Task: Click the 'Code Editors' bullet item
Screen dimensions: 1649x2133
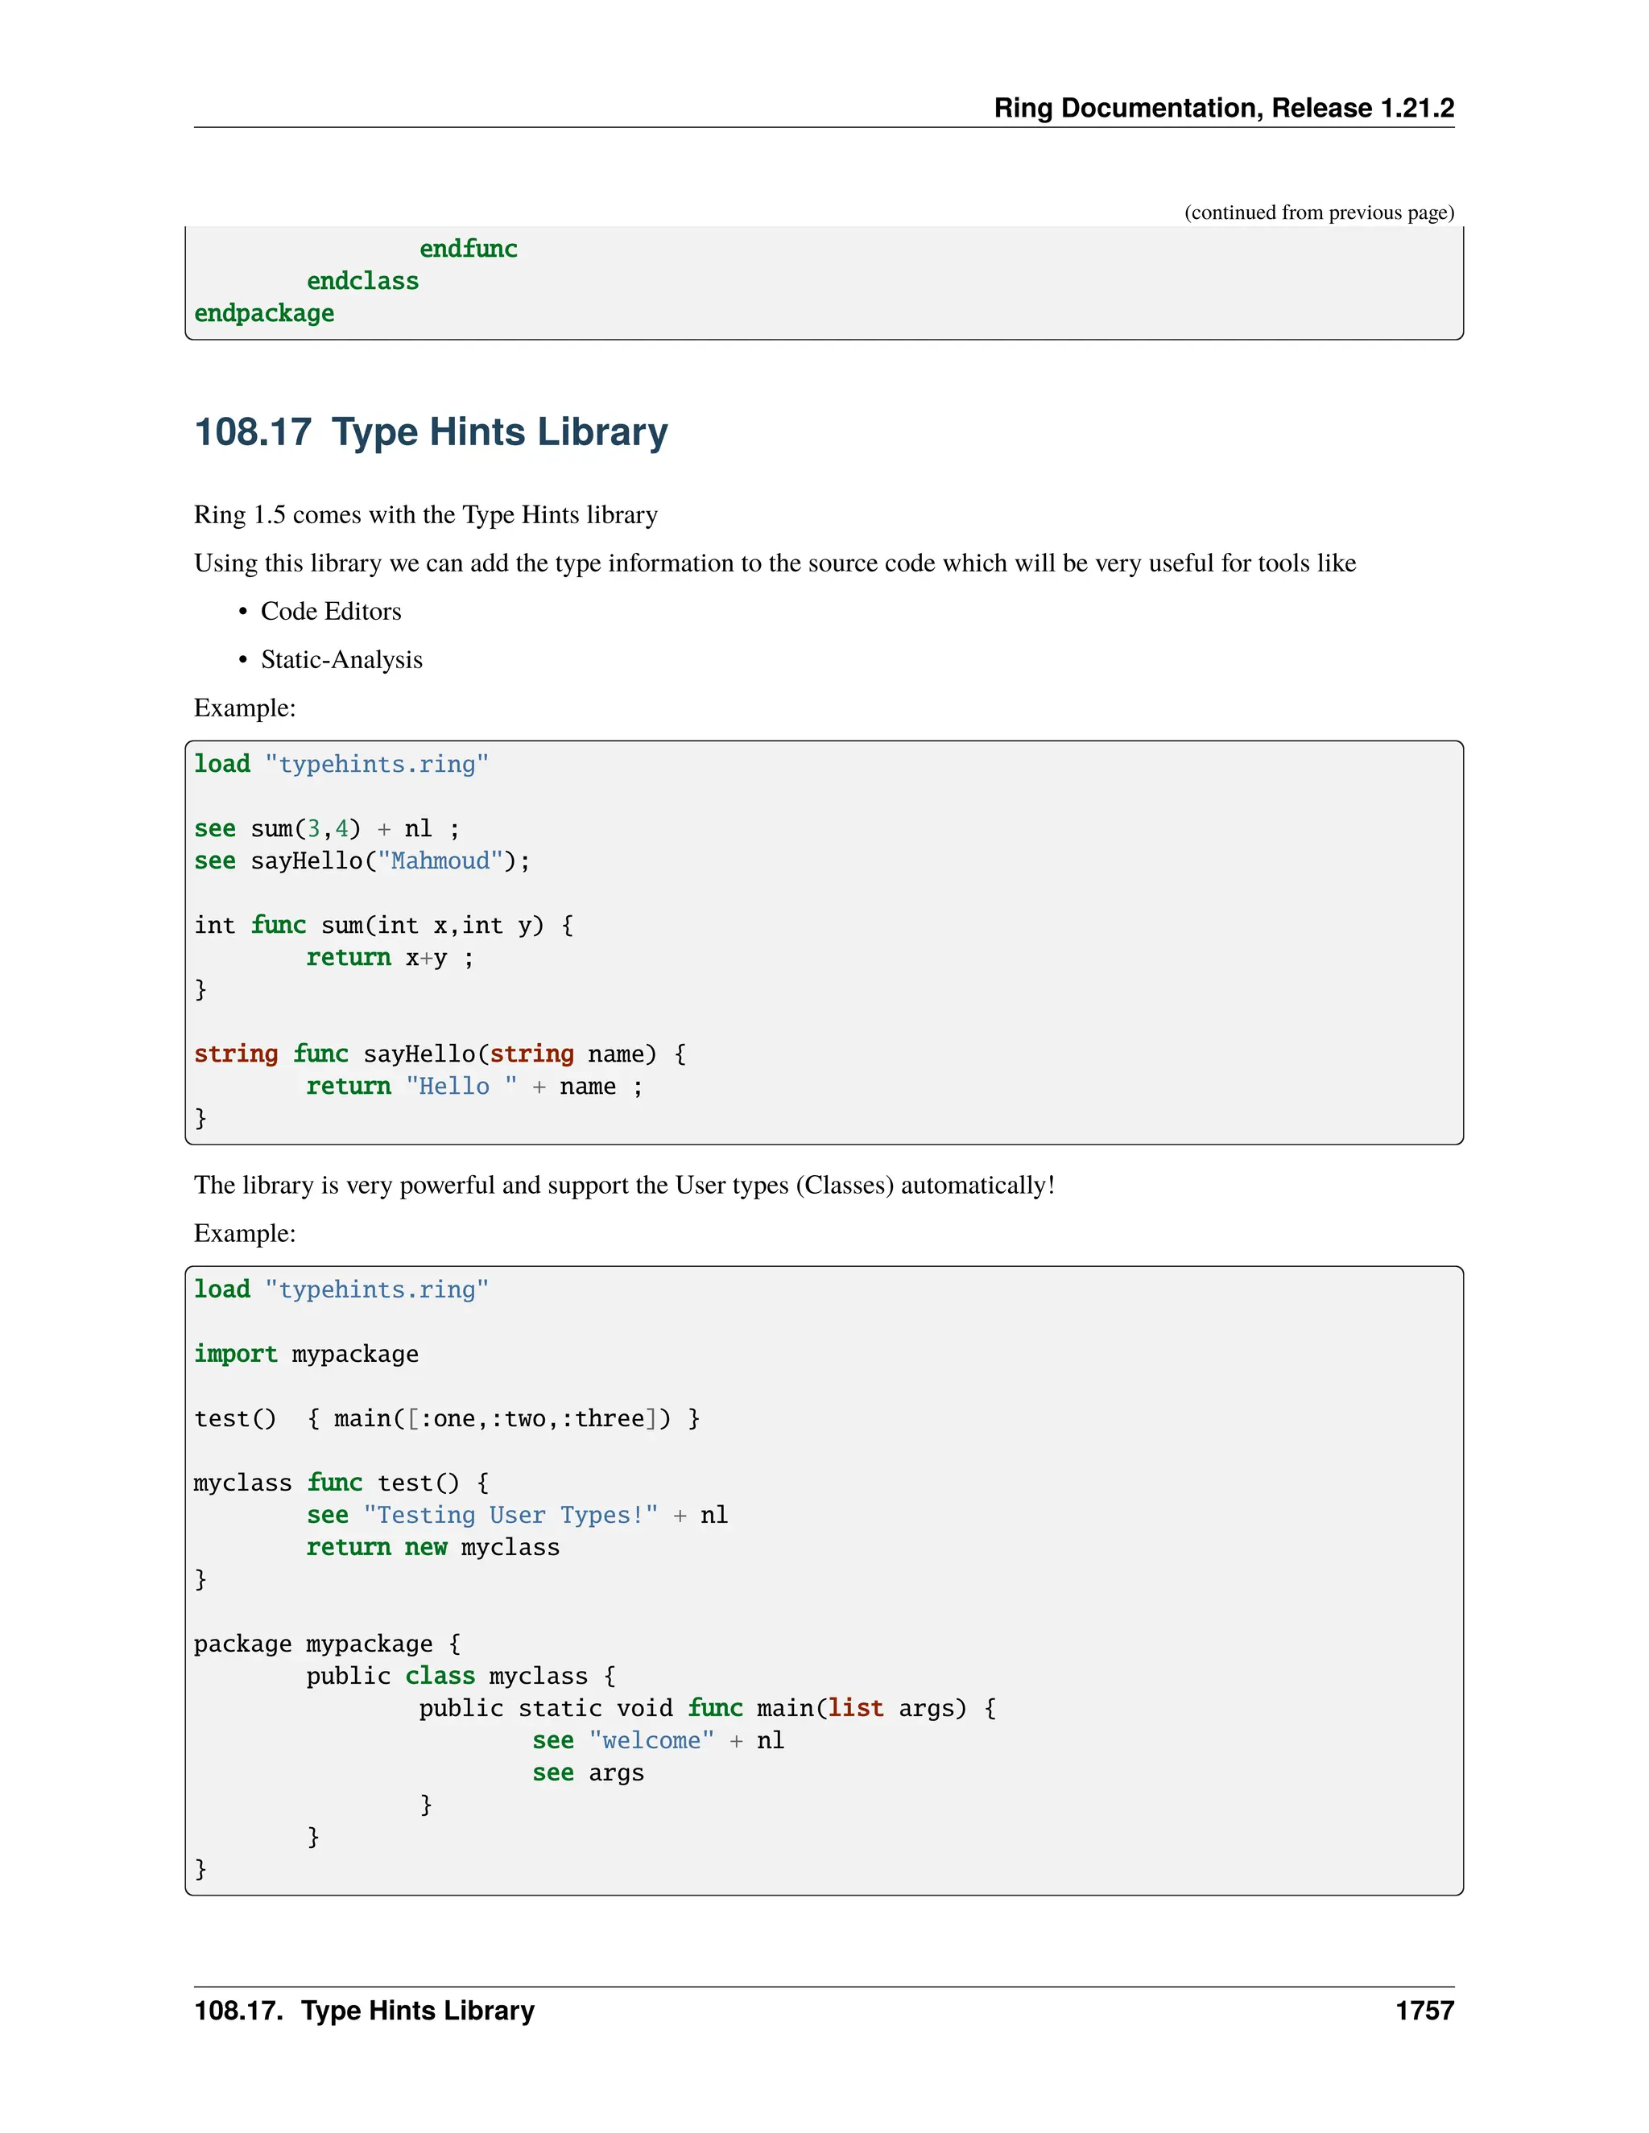Action: [x=330, y=612]
